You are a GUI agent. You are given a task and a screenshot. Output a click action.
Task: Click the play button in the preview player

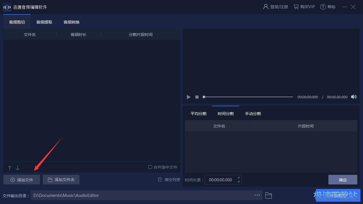click(x=188, y=97)
